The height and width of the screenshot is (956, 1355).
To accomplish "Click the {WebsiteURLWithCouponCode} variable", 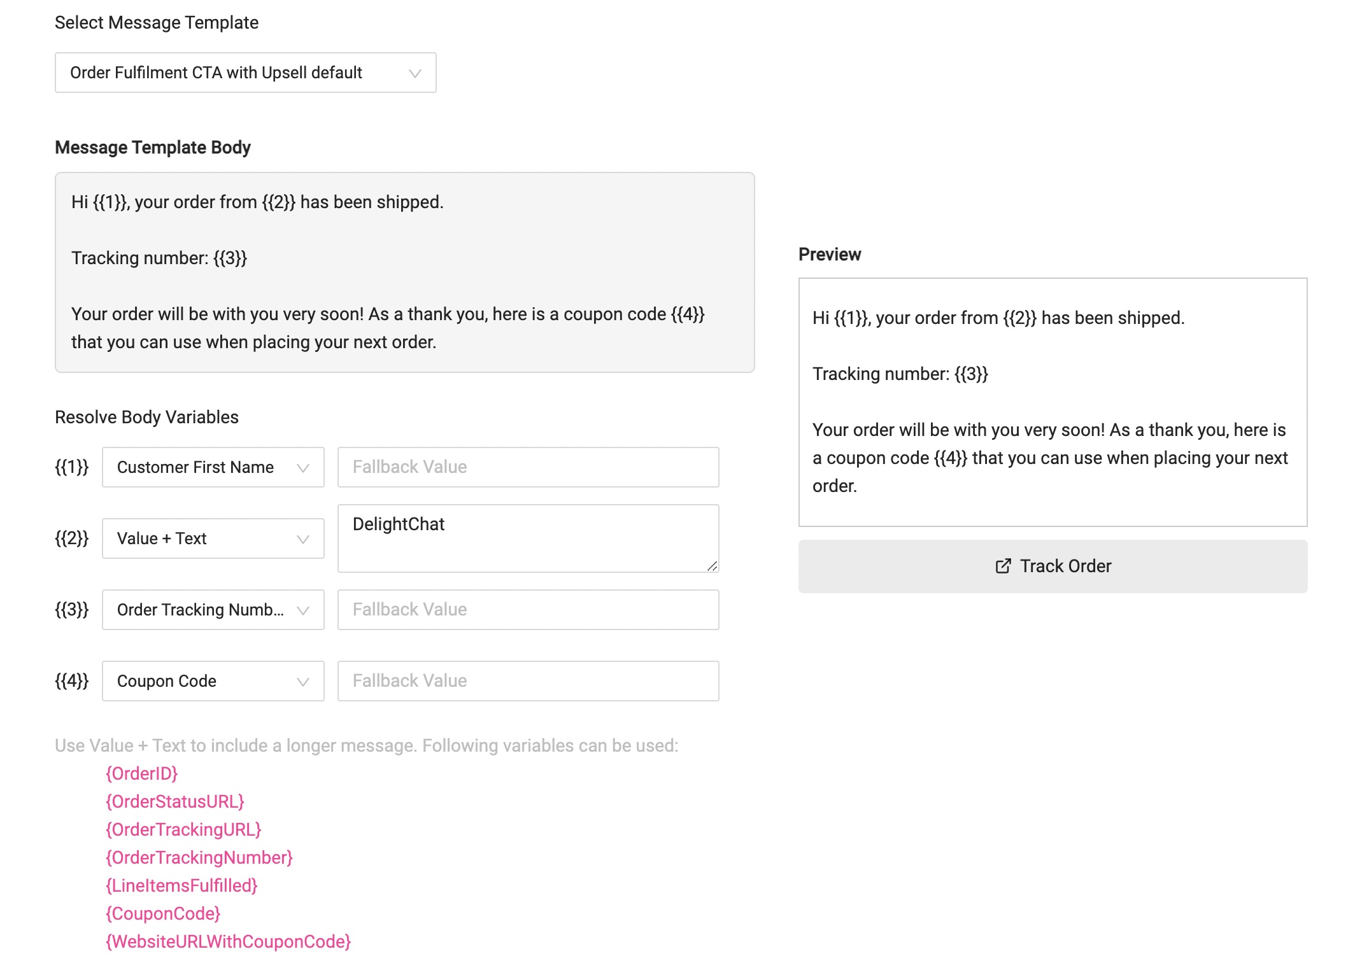I will pyautogui.click(x=228, y=941).
